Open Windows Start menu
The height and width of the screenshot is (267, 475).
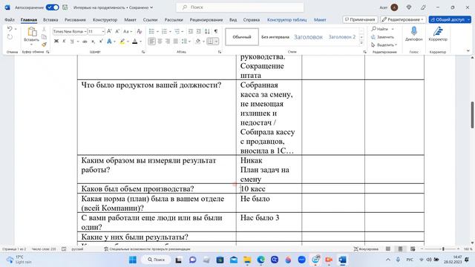133,260
